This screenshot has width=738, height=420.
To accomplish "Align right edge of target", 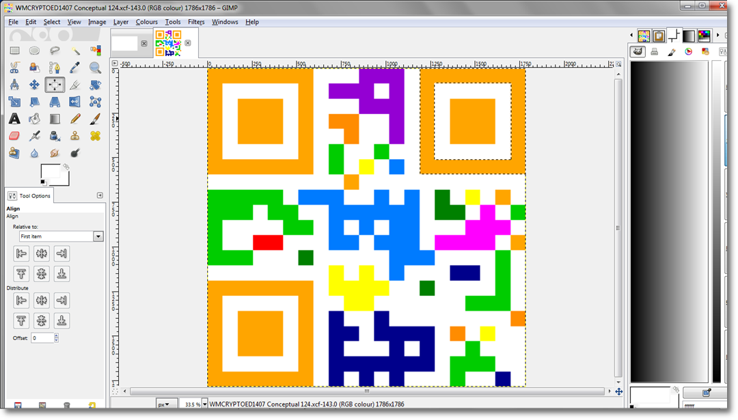I will pos(61,253).
